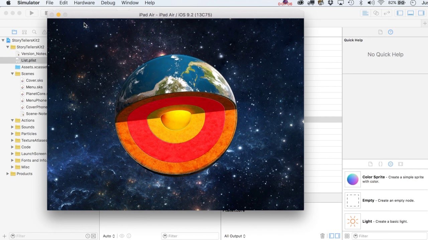The width and height of the screenshot is (428, 240).
Task: Click the Wi-Fi status icon
Action: pyautogui.click(x=381, y=3)
